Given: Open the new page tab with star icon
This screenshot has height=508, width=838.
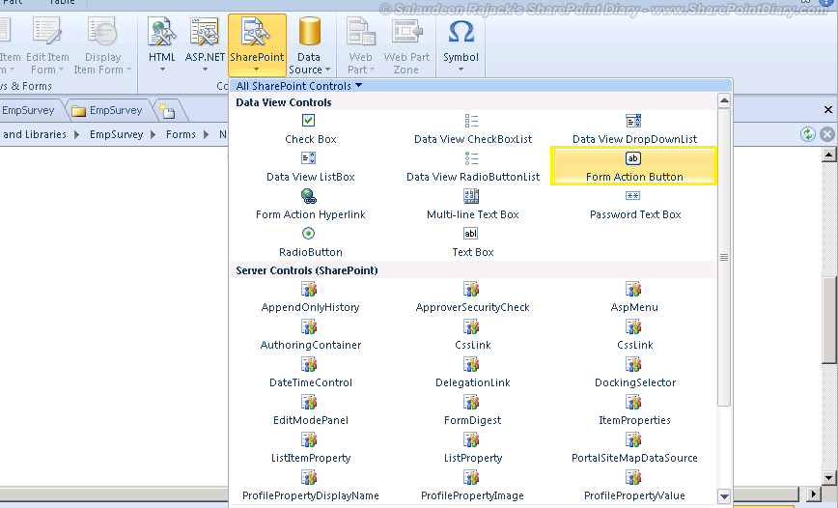Looking at the screenshot, I should 168,111.
